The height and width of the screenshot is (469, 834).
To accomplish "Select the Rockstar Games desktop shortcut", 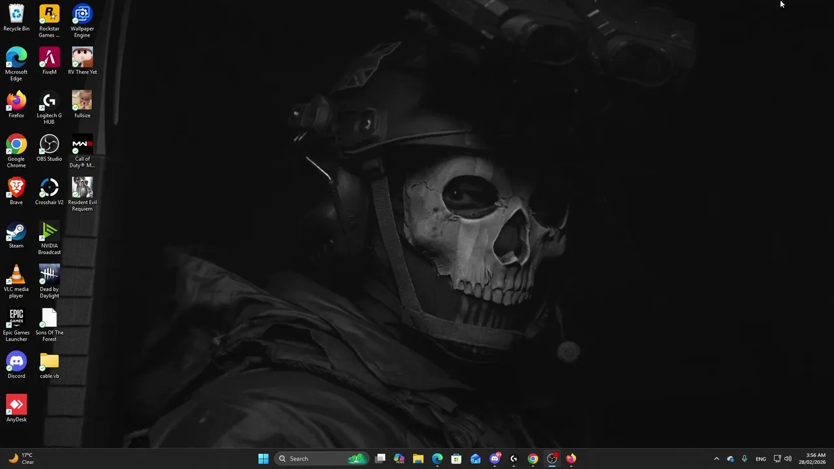I will click(x=50, y=21).
